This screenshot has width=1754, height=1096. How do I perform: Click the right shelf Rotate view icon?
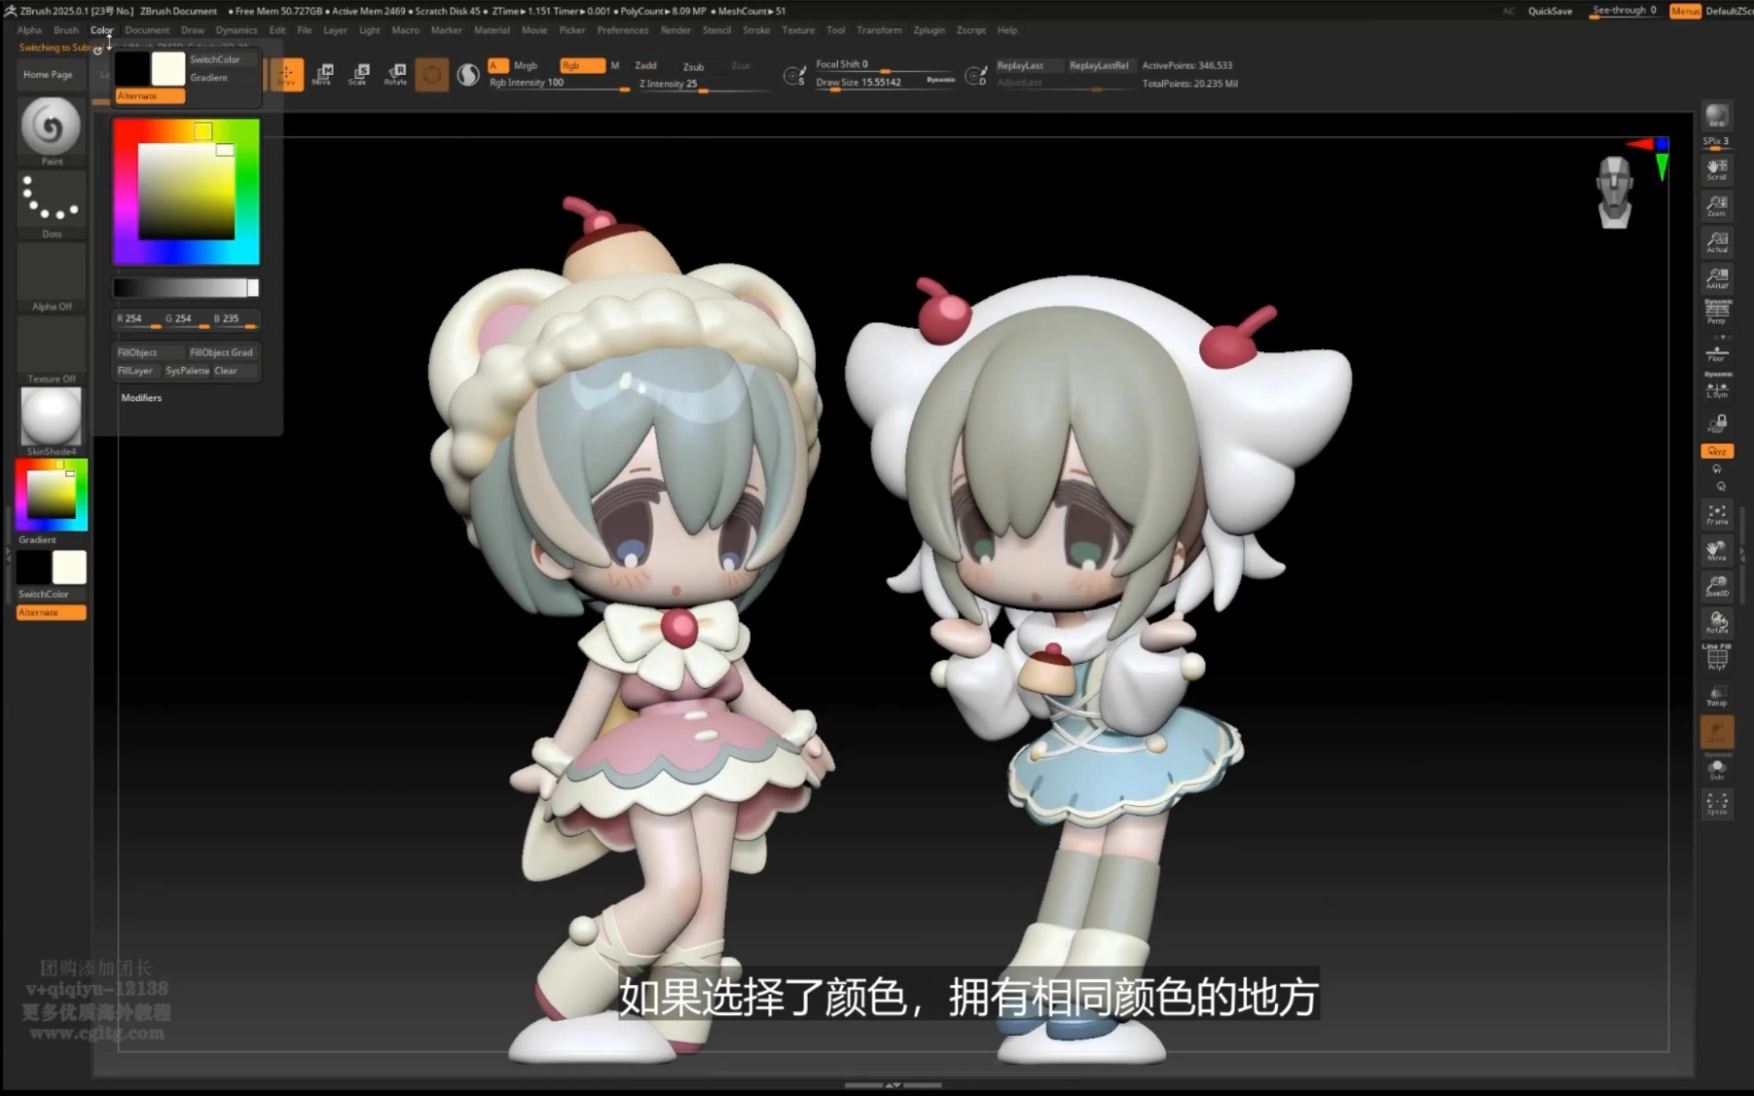click(x=1717, y=622)
